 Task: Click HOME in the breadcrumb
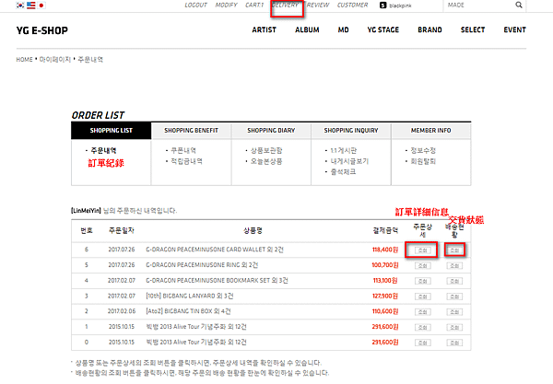click(x=24, y=60)
